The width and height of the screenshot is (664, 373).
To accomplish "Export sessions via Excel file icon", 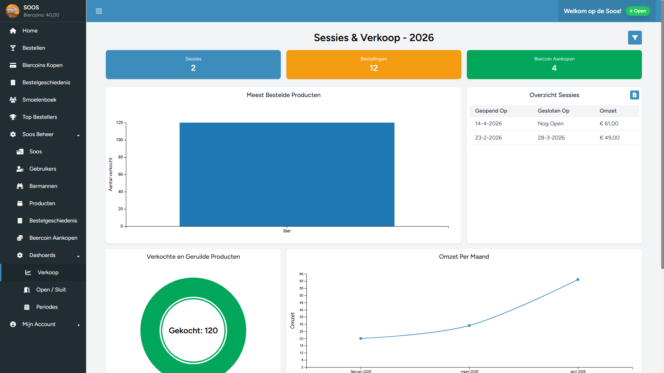I will (x=634, y=95).
